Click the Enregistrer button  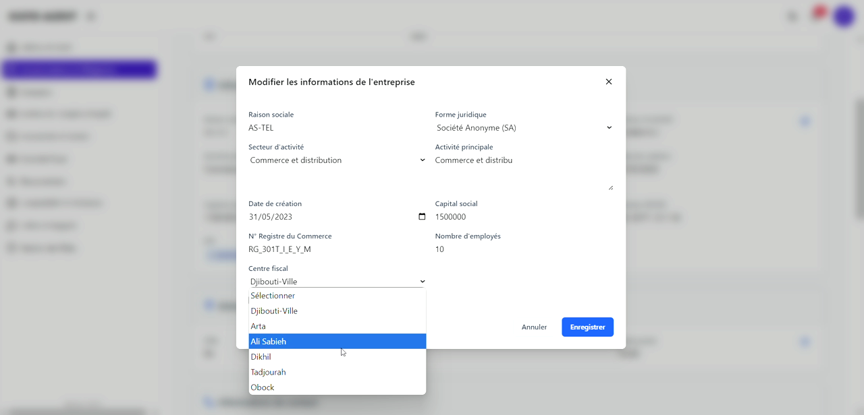(587, 327)
